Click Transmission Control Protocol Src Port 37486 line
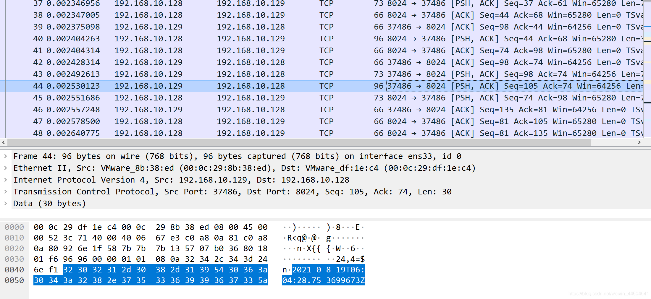651x299 pixels. coord(232,192)
